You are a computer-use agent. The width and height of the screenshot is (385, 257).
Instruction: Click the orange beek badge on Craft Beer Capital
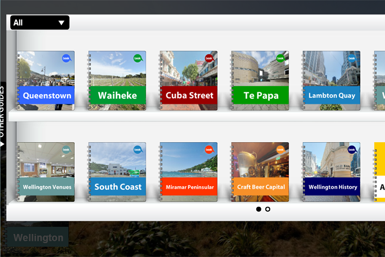pyautogui.click(x=281, y=149)
